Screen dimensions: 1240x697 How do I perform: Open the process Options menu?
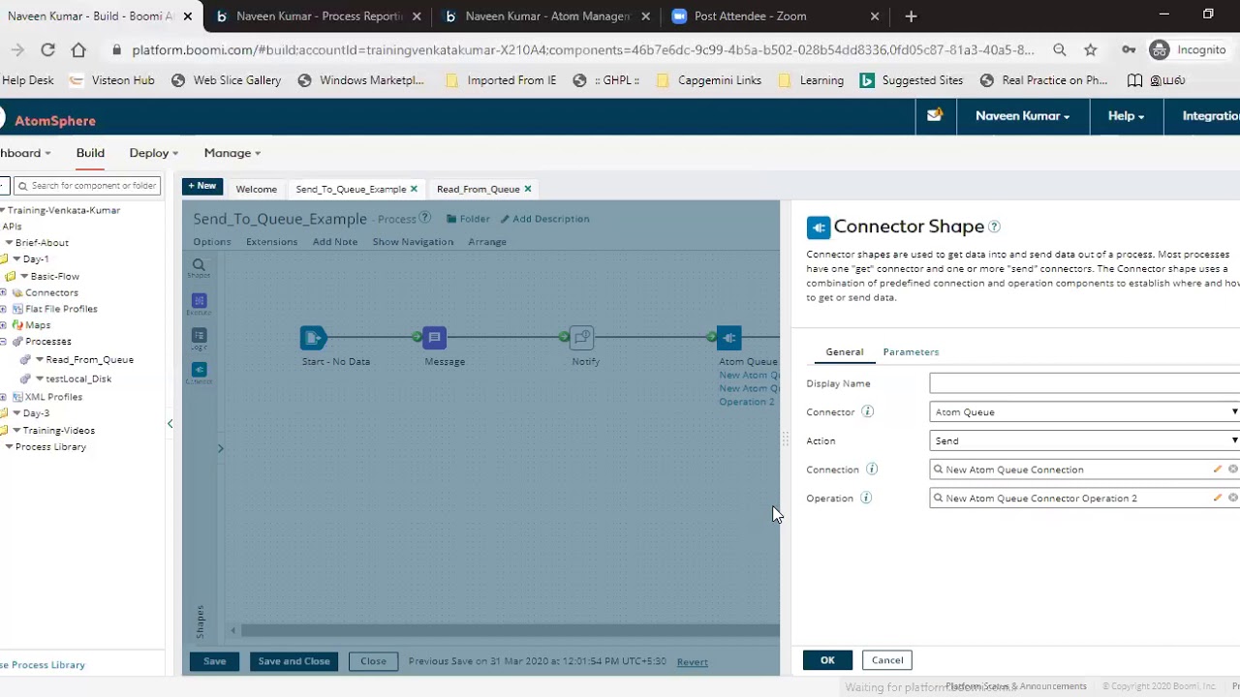click(212, 242)
